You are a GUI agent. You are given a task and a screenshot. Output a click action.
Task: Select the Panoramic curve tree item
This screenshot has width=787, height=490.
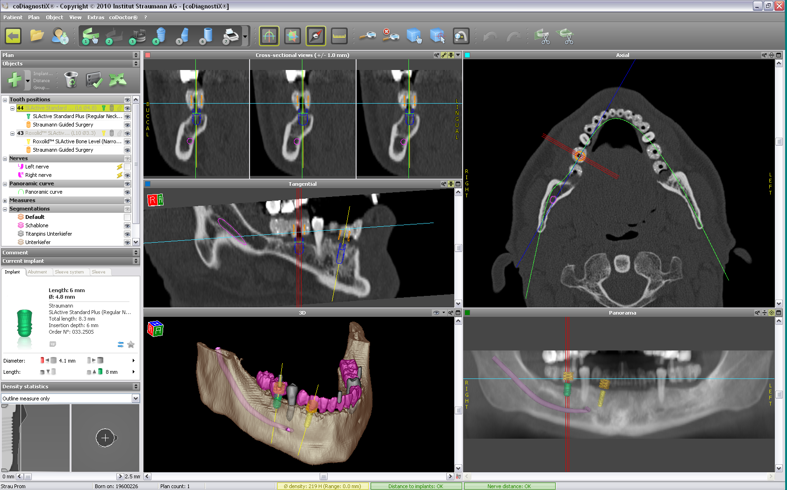click(x=43, y=192)
